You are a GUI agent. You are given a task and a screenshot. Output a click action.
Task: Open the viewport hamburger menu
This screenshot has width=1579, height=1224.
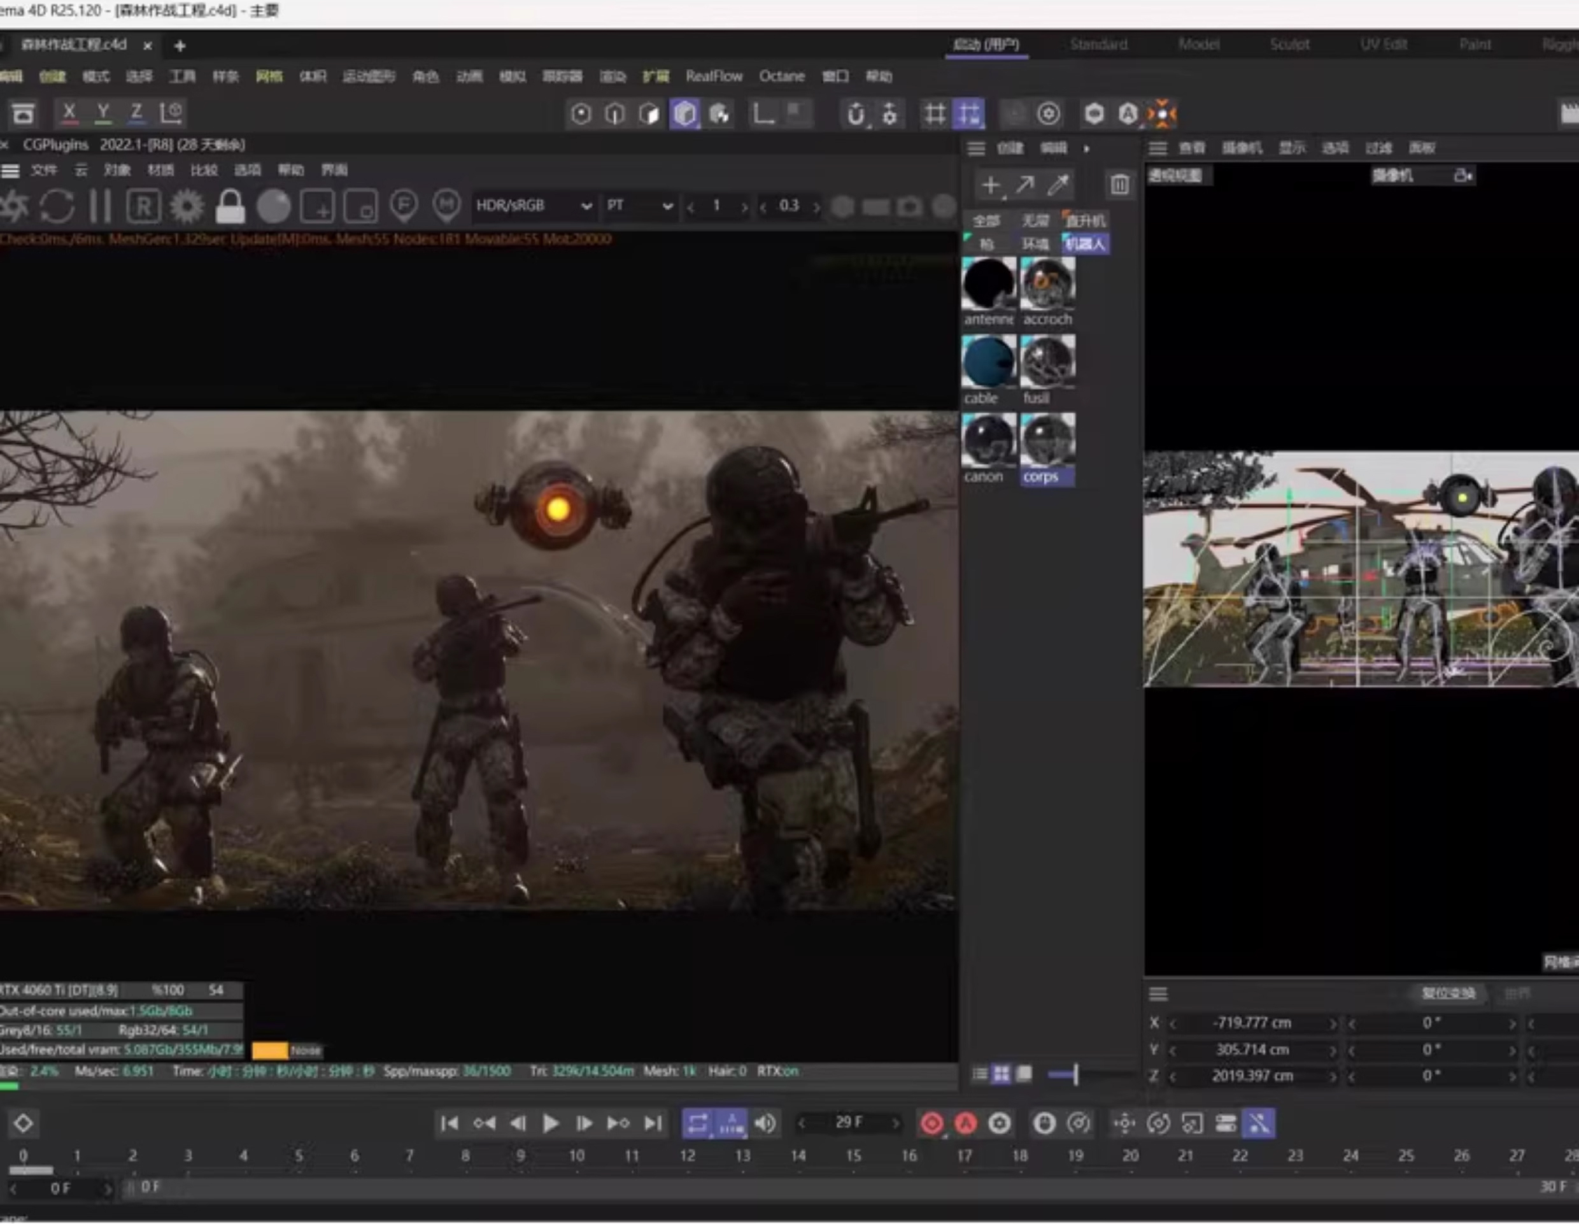[x=1158, y=148]
